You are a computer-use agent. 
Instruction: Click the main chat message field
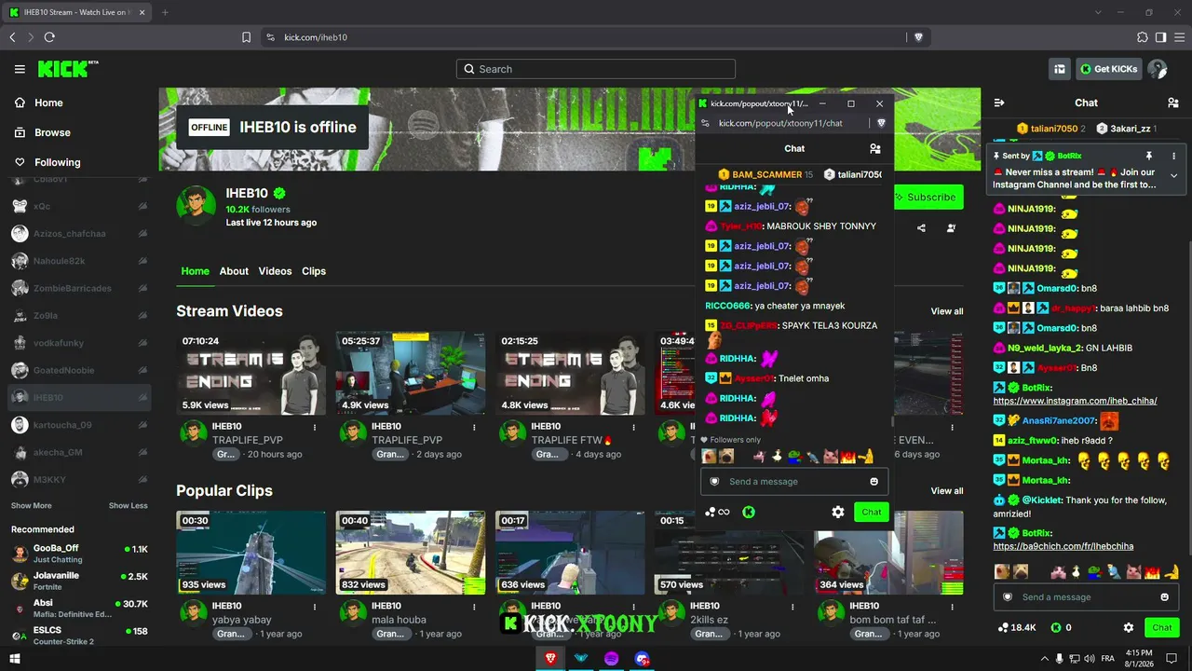(x=1085, y=597)
